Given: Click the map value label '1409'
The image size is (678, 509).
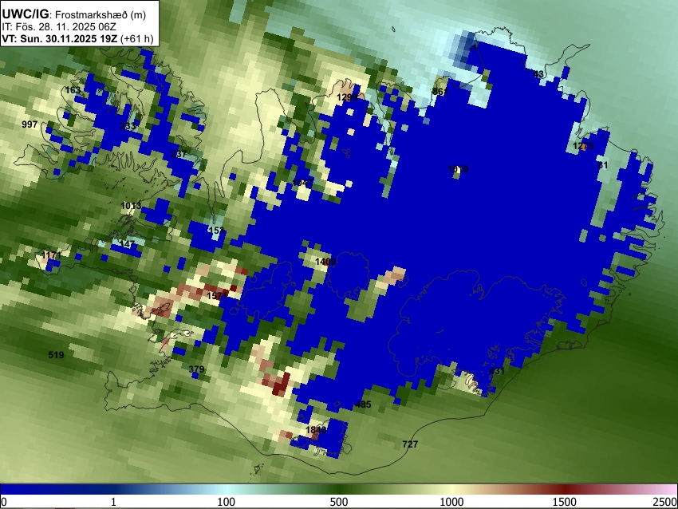Looking at the screenshot, I should (x=325, y=262).
